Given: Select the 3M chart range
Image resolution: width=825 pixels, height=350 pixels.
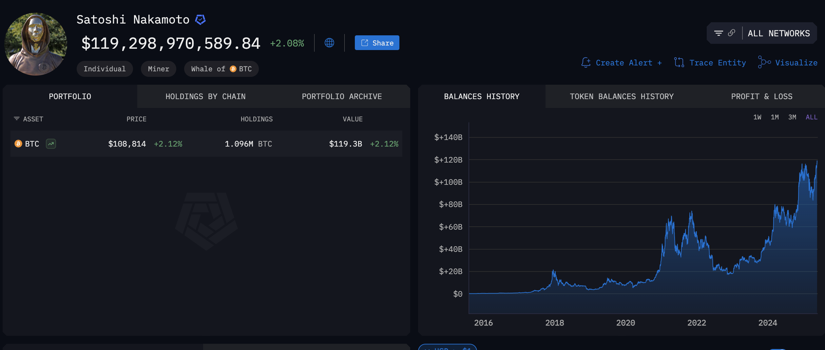Looking at the screenshot, I should point(792,117).
